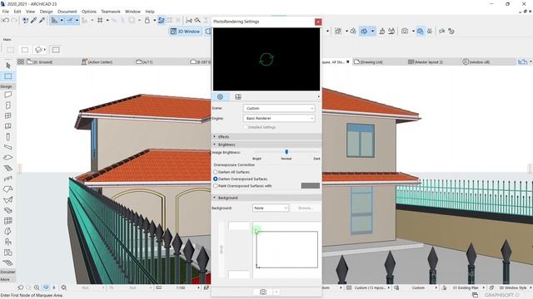Click the camera icon in top toolbar

(x=405, y=32)
